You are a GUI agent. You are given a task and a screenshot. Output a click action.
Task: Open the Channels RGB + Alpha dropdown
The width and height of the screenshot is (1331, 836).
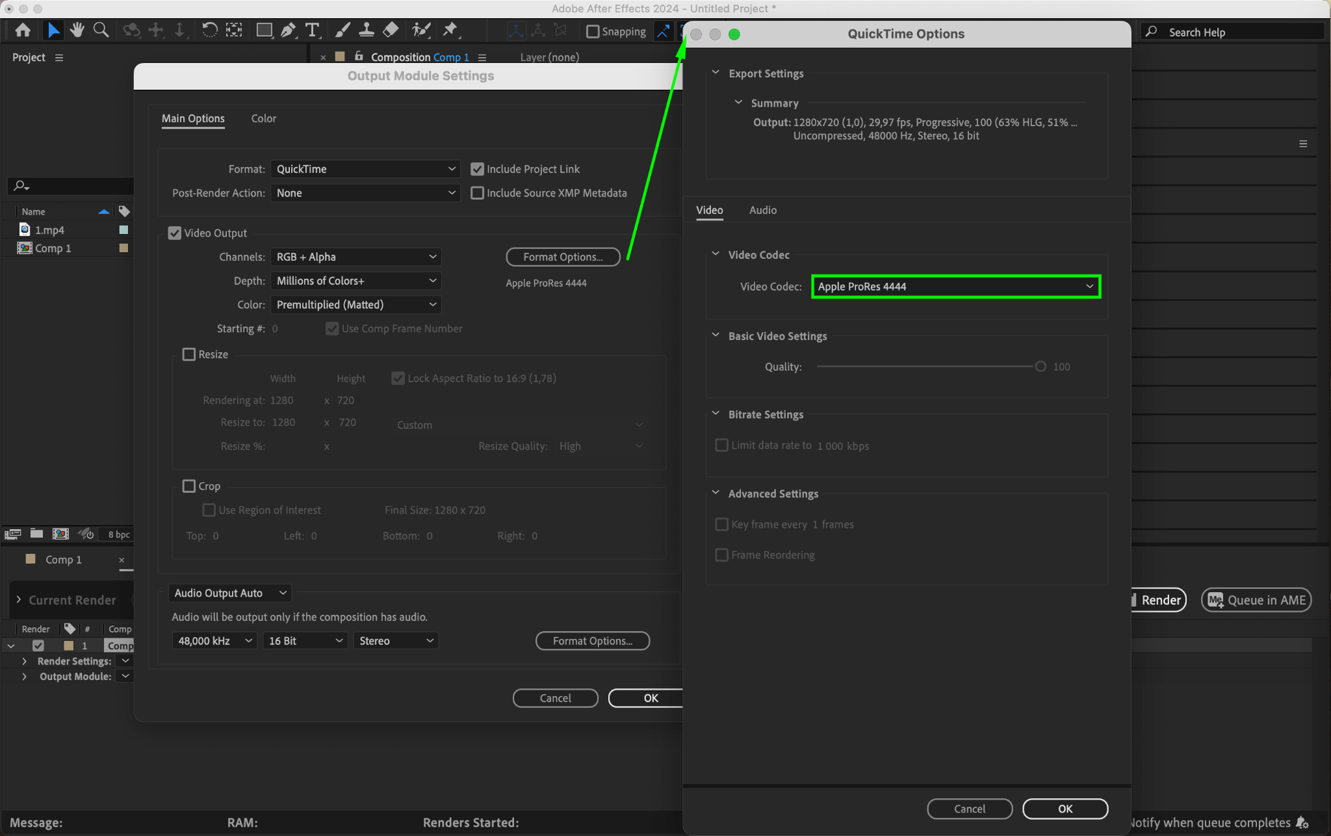coord(355,257)
